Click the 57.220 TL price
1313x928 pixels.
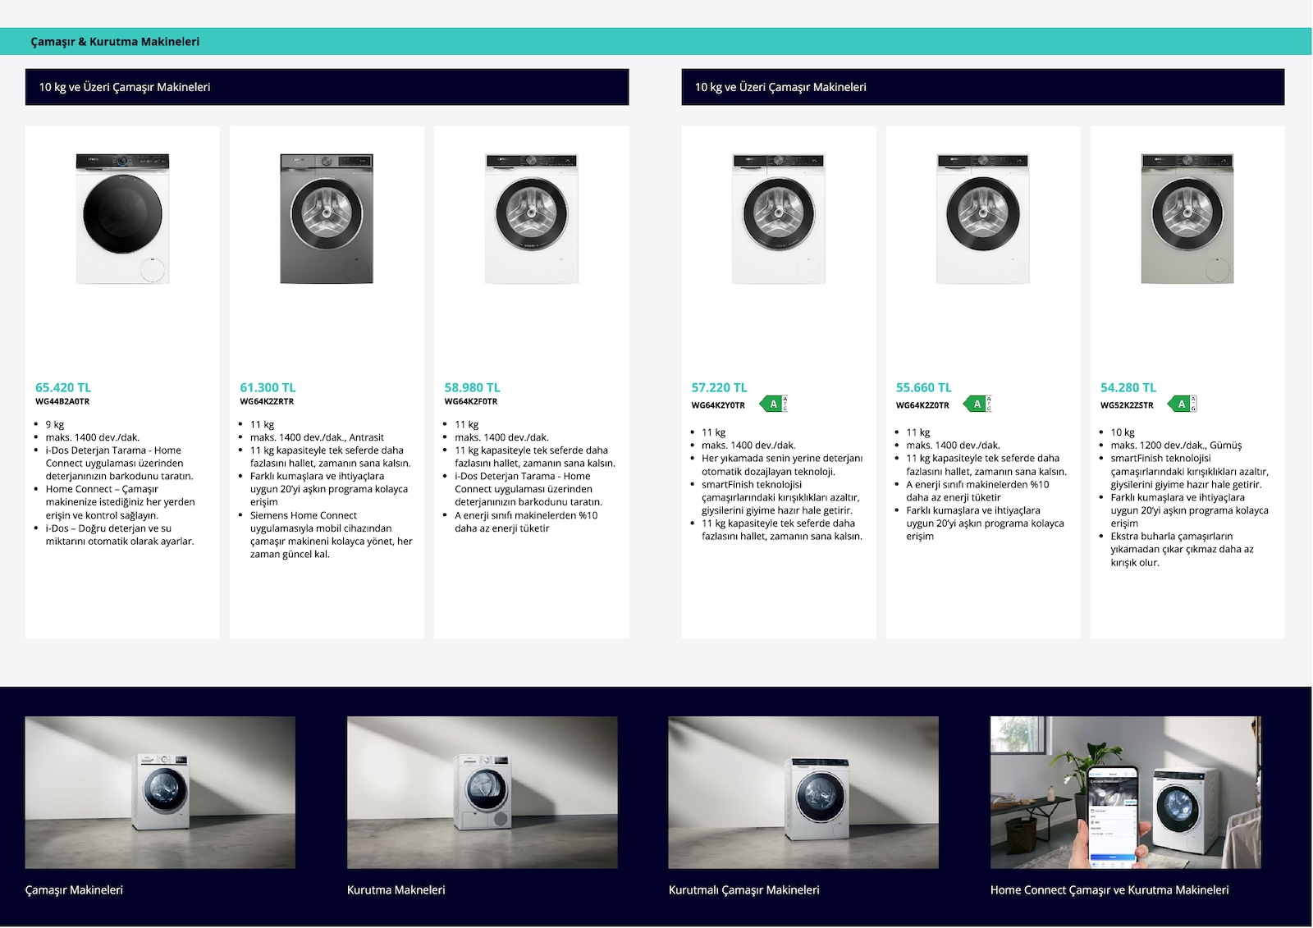pos(719,387)
